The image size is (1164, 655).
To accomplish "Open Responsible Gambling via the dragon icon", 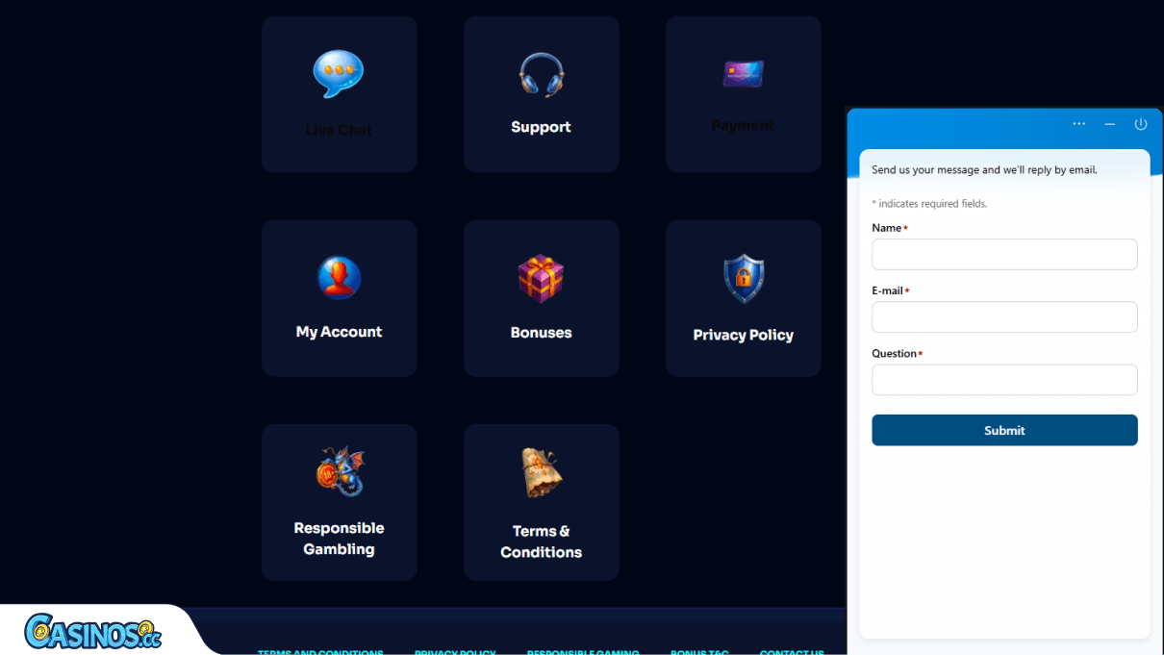I will [339, 471].
